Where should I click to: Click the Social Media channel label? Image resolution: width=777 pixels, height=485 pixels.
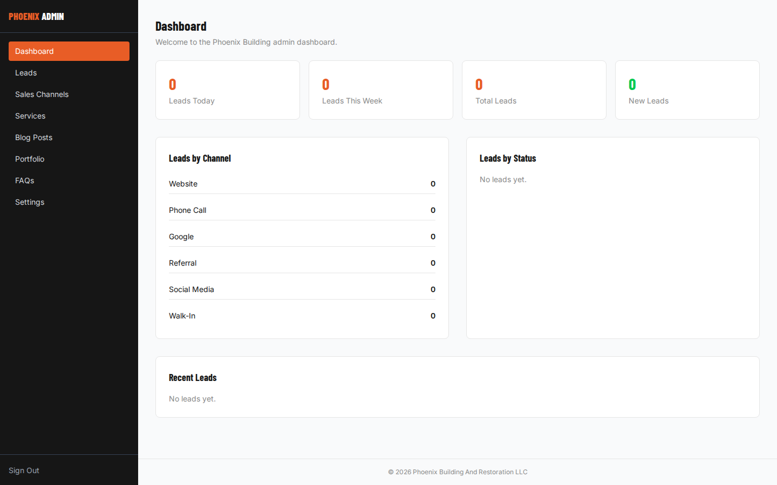pyautogui.click(x=192, y=289)
